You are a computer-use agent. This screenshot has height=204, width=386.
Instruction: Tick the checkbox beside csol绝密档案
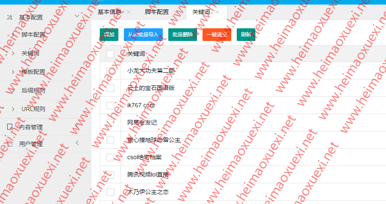[x=110, y=157]
